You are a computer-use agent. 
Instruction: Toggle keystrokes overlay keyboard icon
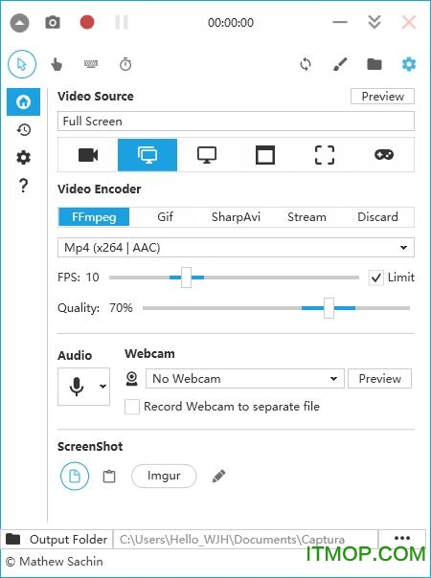pyautogui.click(x=91, y=64)
